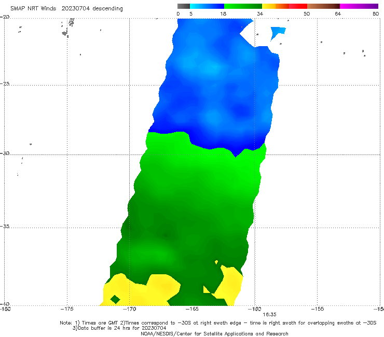Pick the gray 0–5 color bar segment

pos(183,6)
